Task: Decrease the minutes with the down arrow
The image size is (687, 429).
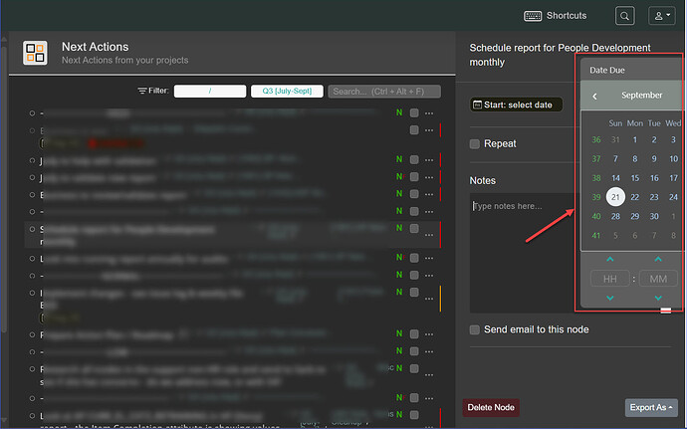Action: pyautogui.click(x=658, y=298)
